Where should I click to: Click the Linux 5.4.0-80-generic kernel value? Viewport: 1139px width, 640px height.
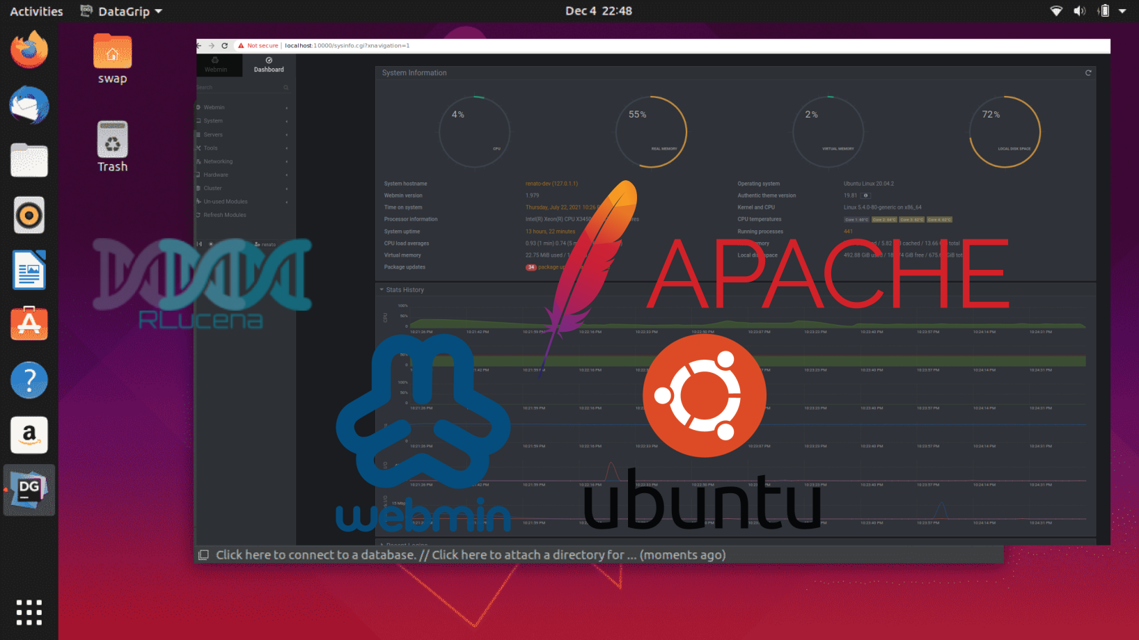tap(883, 207)
